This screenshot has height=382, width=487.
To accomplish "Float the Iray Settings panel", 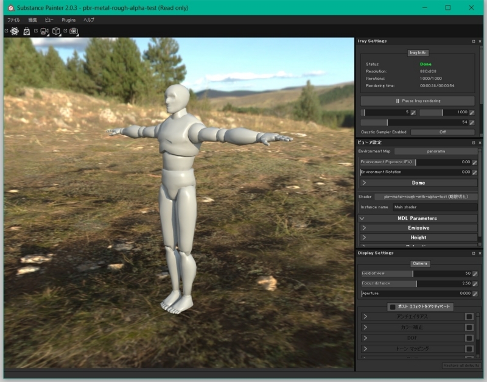I will [x=474, y=41].
